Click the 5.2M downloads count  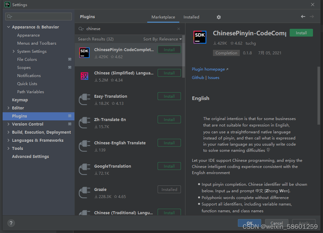pos(101,80)
